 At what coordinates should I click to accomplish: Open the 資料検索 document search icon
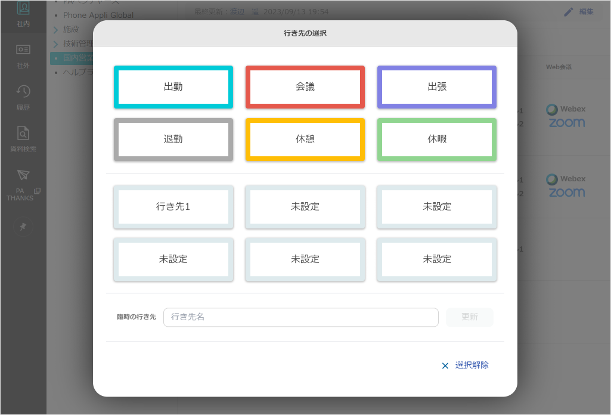(x=23, y=133)
